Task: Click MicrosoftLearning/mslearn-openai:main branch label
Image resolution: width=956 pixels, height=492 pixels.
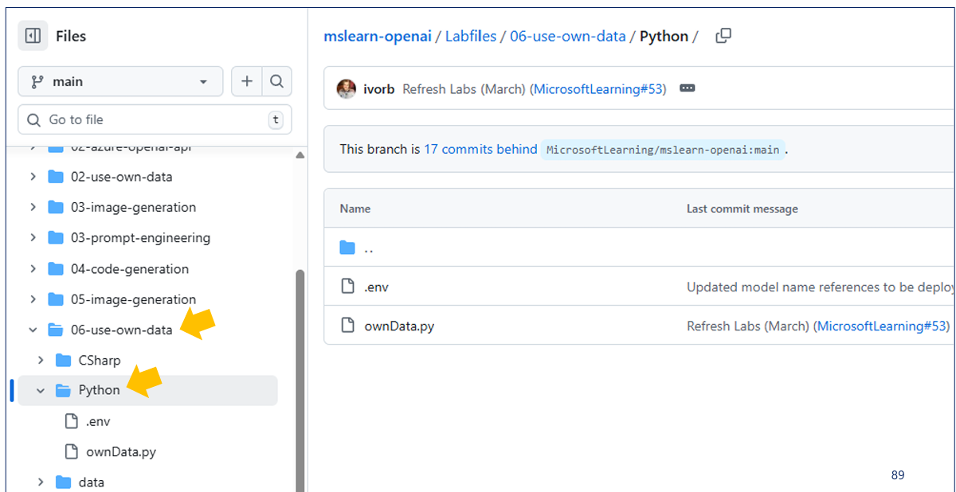Action: coord(663,150)
